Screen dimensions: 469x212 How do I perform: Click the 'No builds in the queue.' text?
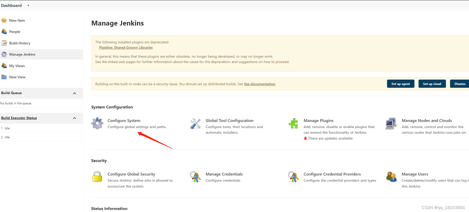point(16,103)
